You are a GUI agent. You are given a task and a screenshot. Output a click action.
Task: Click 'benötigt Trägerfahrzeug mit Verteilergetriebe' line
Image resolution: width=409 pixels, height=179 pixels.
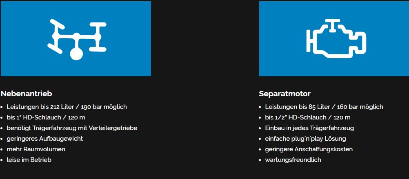point(72,128)
